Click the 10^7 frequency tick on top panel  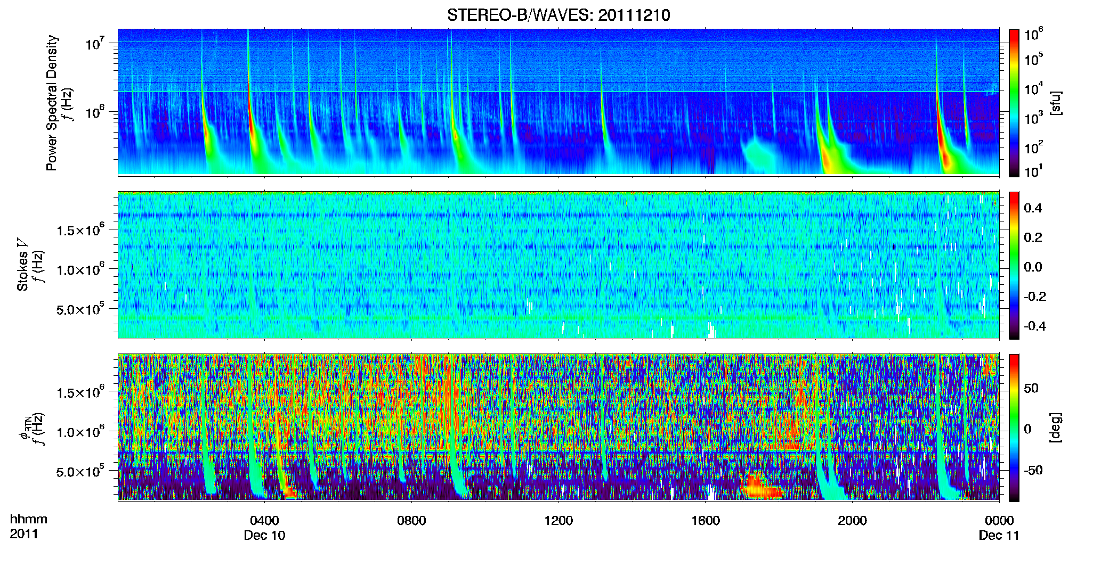point(95,44)
